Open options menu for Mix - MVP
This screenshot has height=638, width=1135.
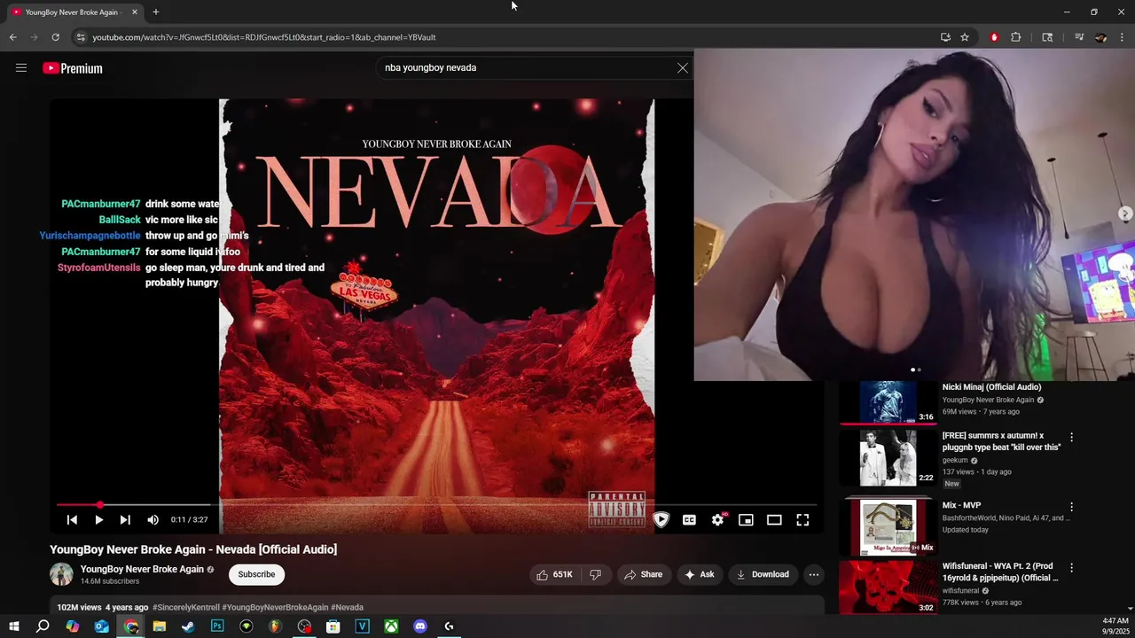[x=1071, y=507]
